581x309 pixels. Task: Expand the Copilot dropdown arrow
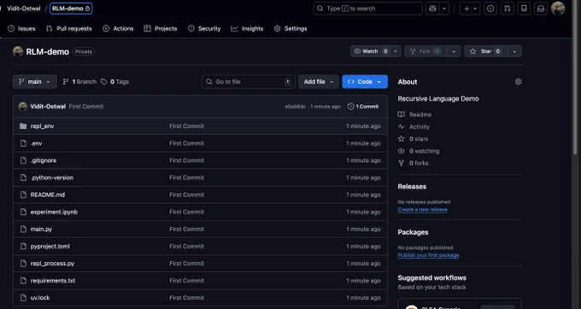point(444,9)
